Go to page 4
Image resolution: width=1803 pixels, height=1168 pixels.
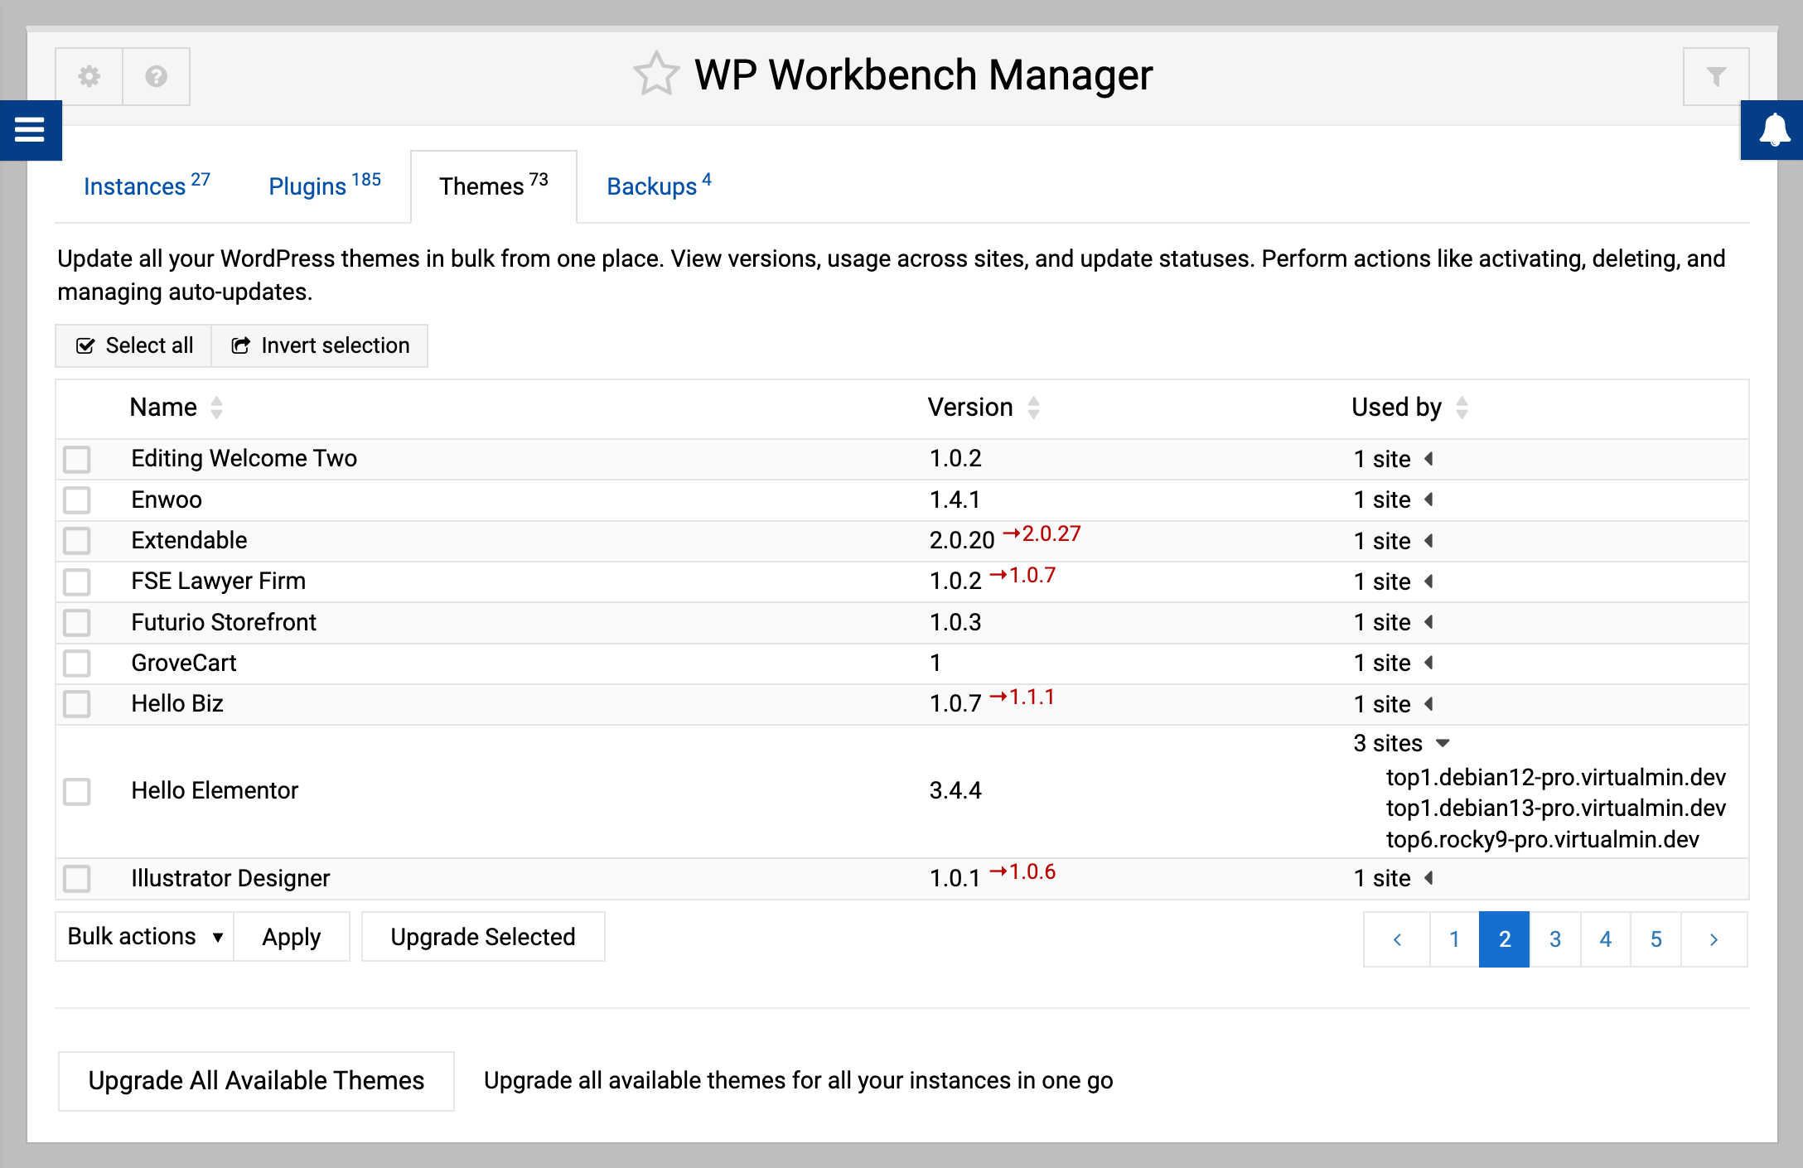pos(1606,939)
